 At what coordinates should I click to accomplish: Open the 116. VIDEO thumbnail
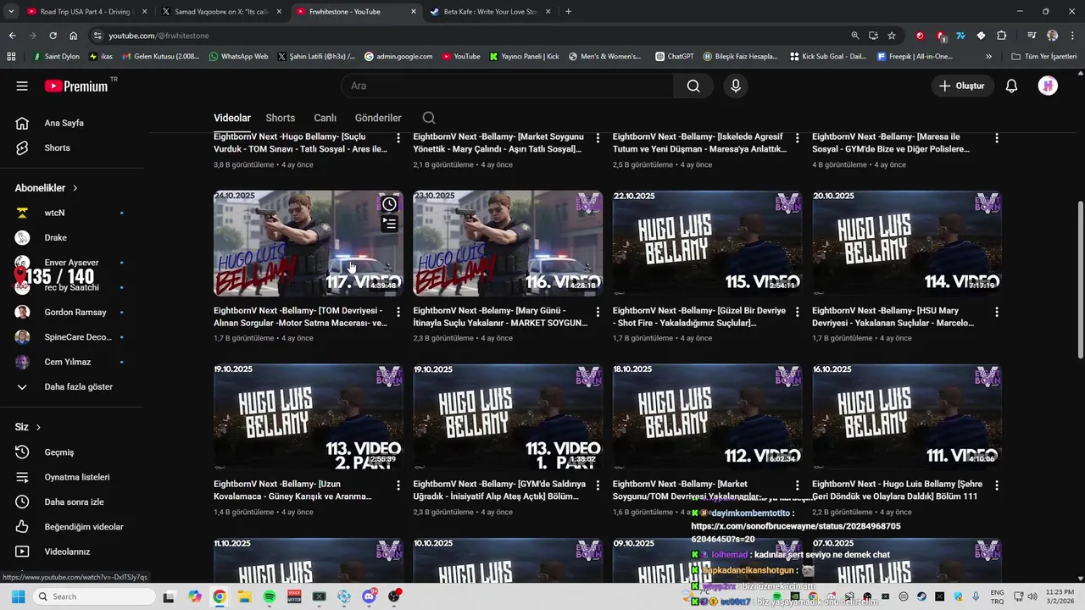pos(508,243)
